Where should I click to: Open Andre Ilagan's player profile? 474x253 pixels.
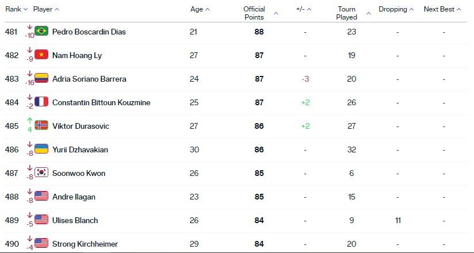tap(74, 197)
